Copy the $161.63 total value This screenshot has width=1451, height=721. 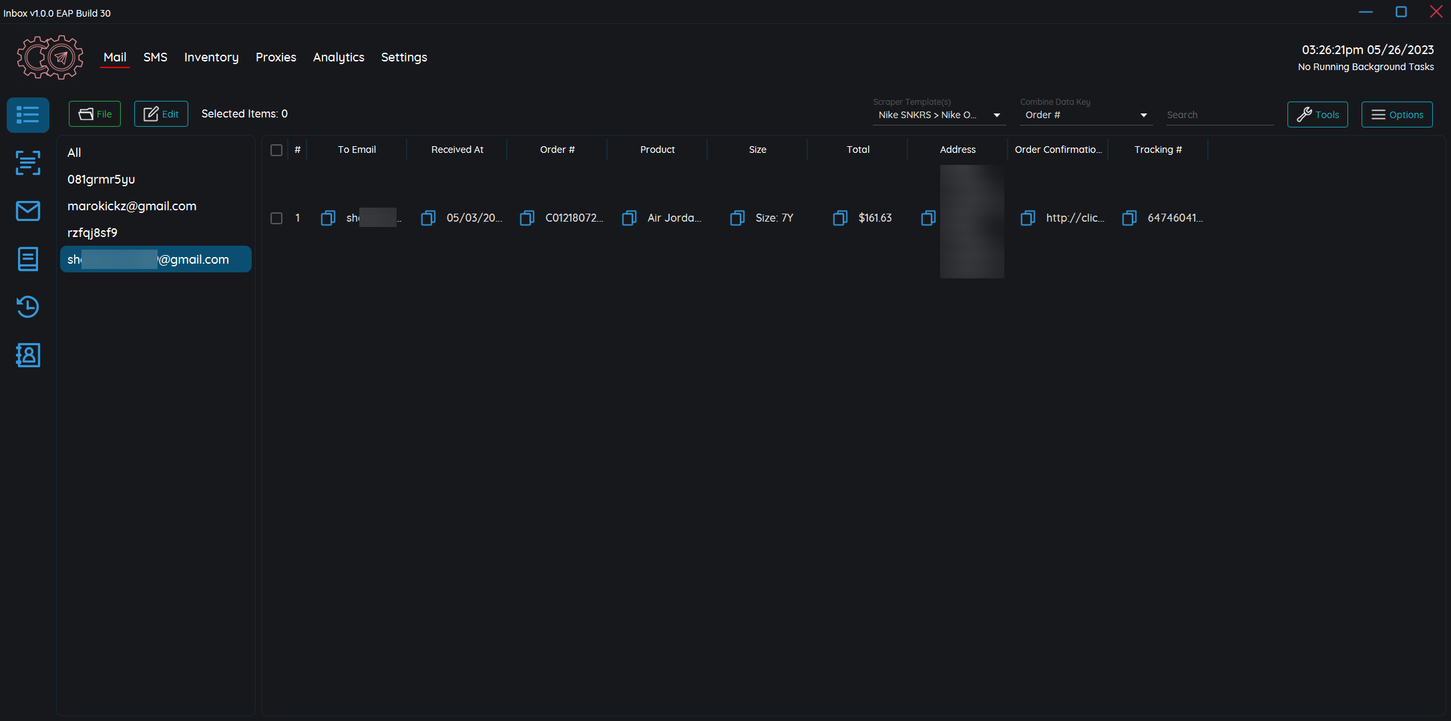click(x=840, y=218)
